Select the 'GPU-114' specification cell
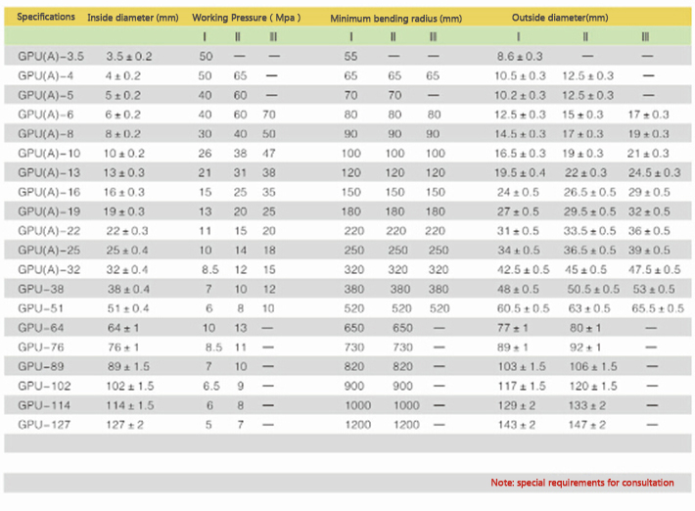Screen dimensions: 695x511 click(x=44, y=405)
